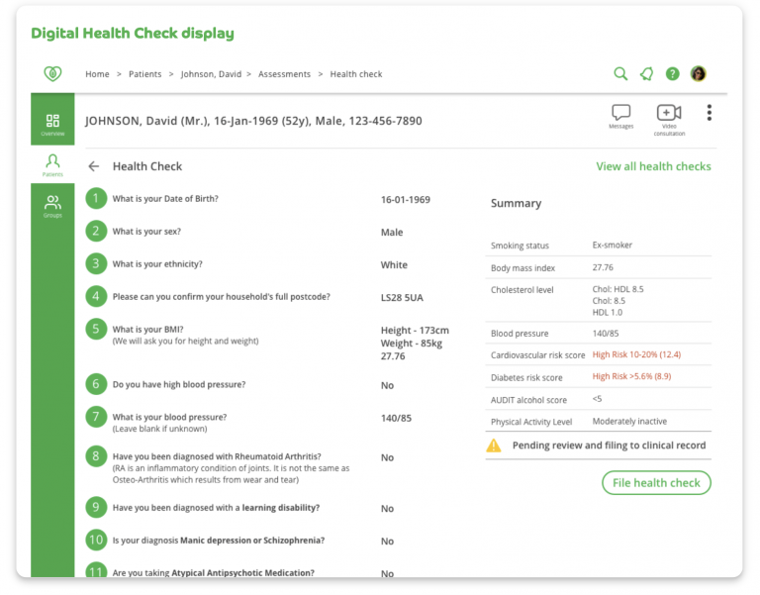The height and width of the screenshot is (595, 760).
Task: Open the three-dot more options menu
Action: [x=710, y=113]
